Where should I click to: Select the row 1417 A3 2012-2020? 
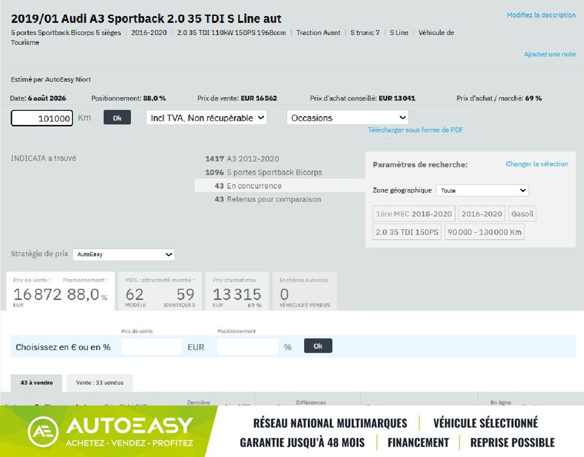242,159
